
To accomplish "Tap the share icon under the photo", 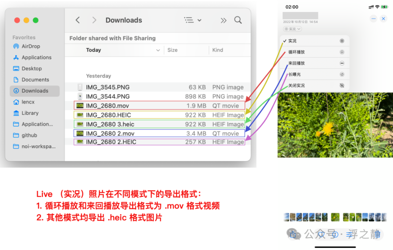I will [x=293, y=234].
